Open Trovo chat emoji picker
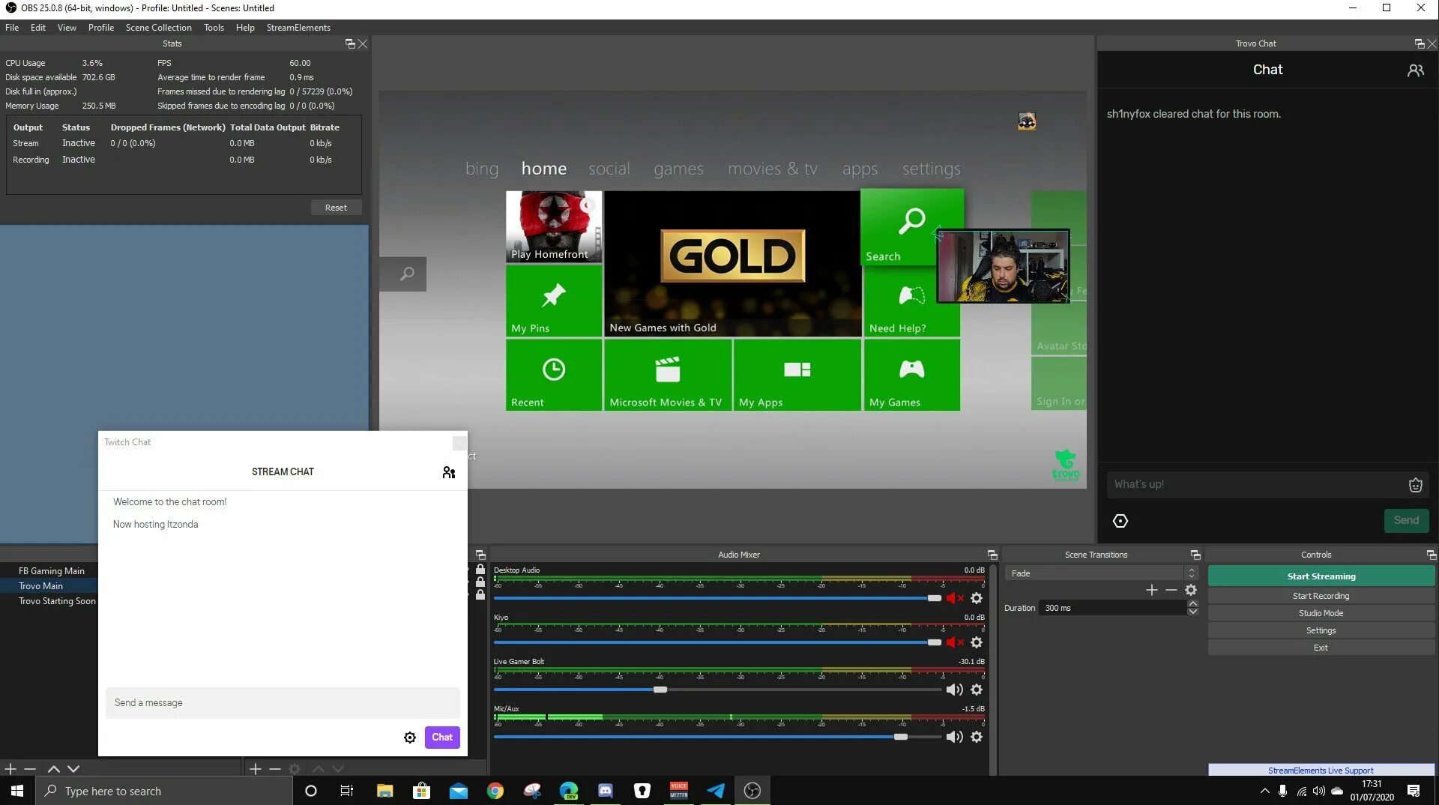The width and height of the screenshot is (1439, 805). tap(1415, 485)
